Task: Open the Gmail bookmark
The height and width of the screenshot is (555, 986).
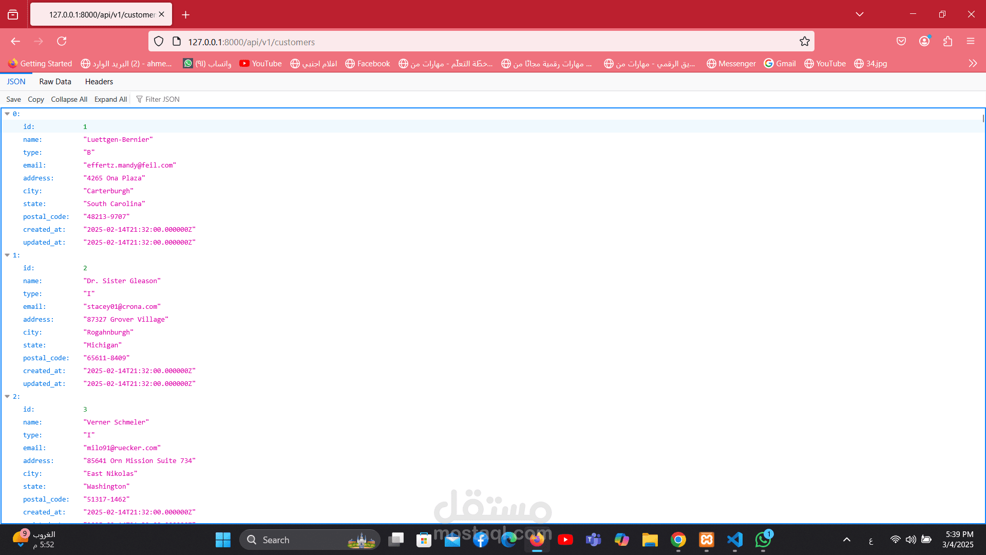Action: (x=780, y=63)
